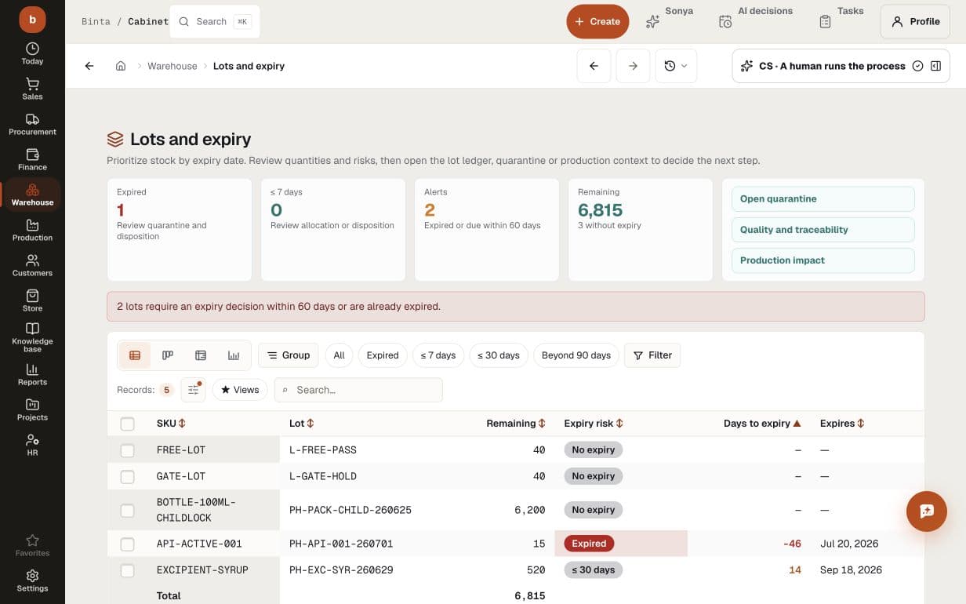
Task: Open the Finance module
Action: 32,159
